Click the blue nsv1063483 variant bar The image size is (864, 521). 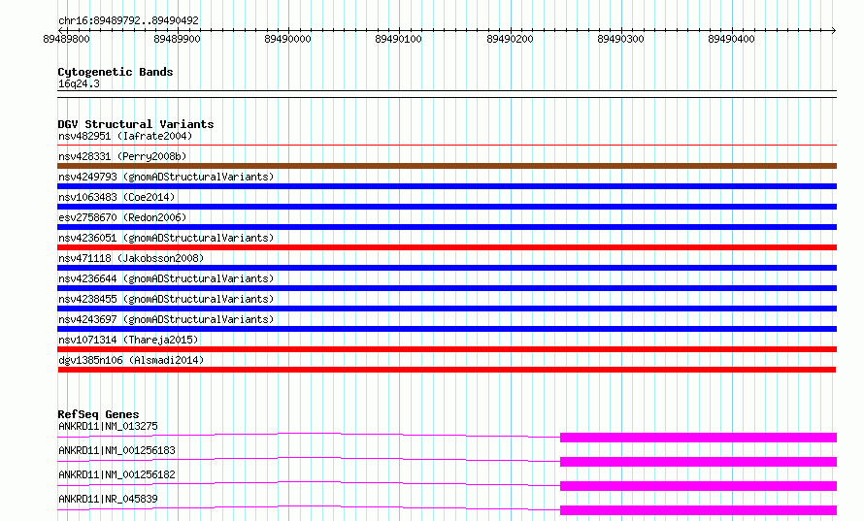coord(447,207)
